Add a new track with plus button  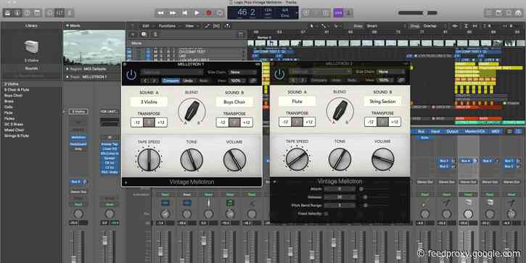pyautogui.click(x=133, y=34)
